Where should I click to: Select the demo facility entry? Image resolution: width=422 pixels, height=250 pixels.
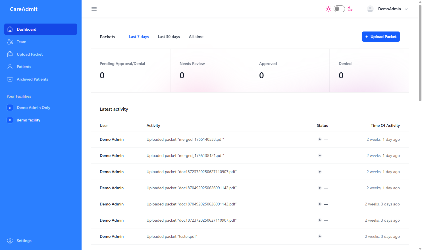tap(28, 120)
